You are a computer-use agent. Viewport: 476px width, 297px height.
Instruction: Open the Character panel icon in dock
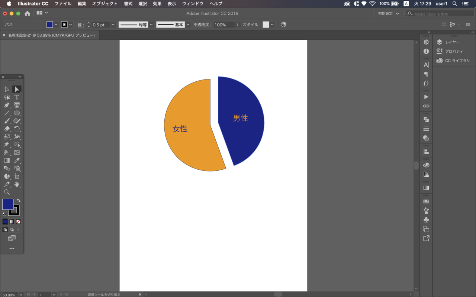[426, 65]
